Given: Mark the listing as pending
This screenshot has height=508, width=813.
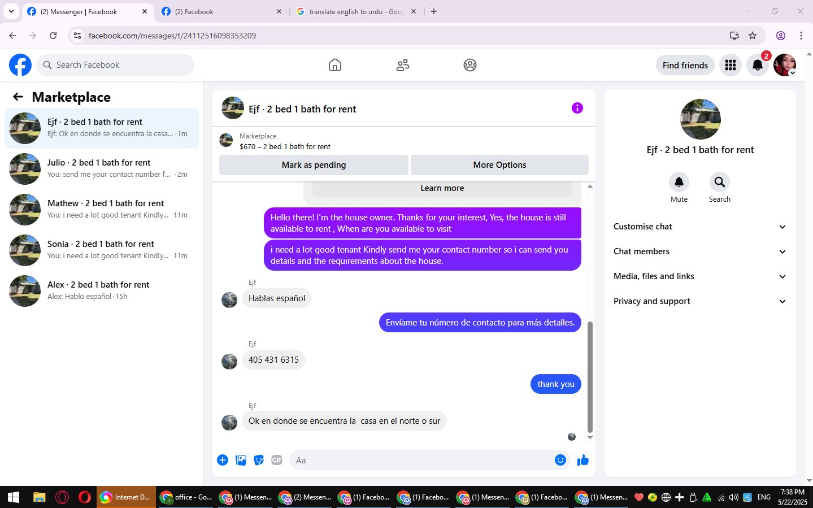Looking at the screenshot, I should (314, 165).
